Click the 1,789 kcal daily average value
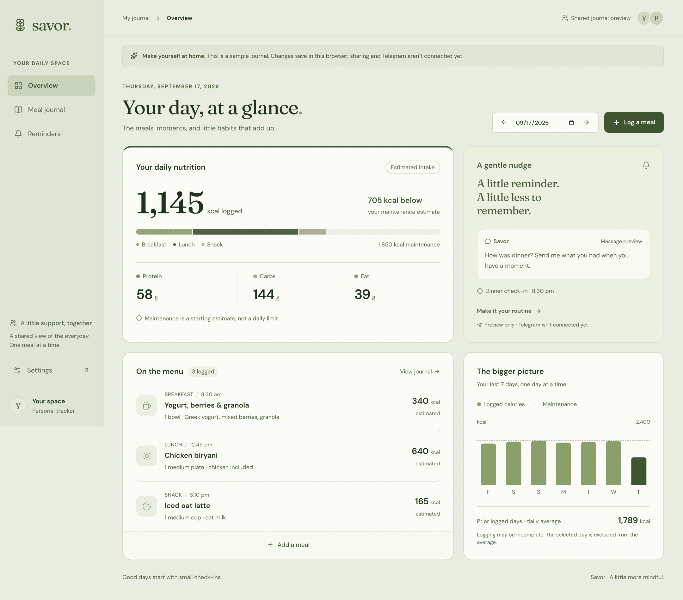683x600 pixels. (x=634, y=520)
